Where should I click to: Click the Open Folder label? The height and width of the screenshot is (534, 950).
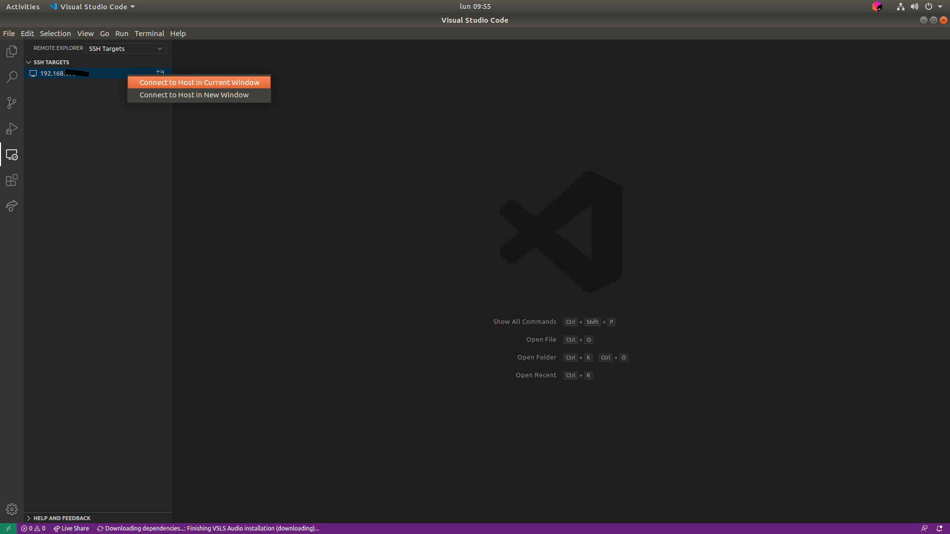point(537,357)
